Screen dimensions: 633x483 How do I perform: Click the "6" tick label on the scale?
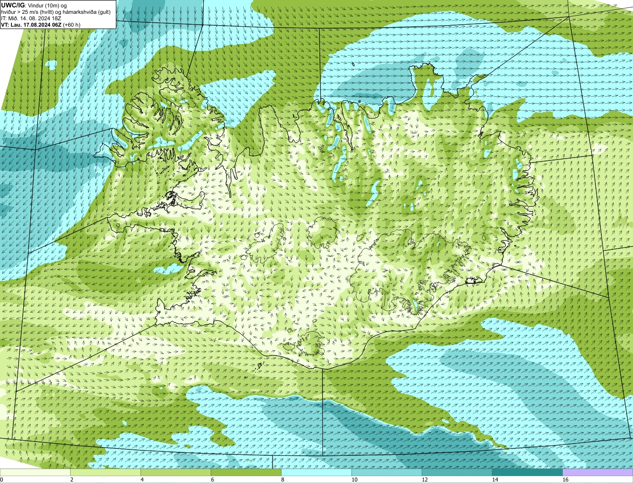[x=213, y=480]
